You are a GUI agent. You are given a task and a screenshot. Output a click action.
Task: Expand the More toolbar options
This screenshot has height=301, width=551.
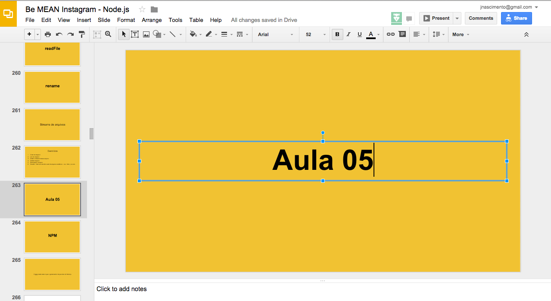pos(461,34)
